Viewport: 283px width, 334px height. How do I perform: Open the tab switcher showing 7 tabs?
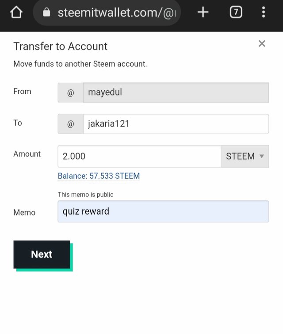click(236, 12)
